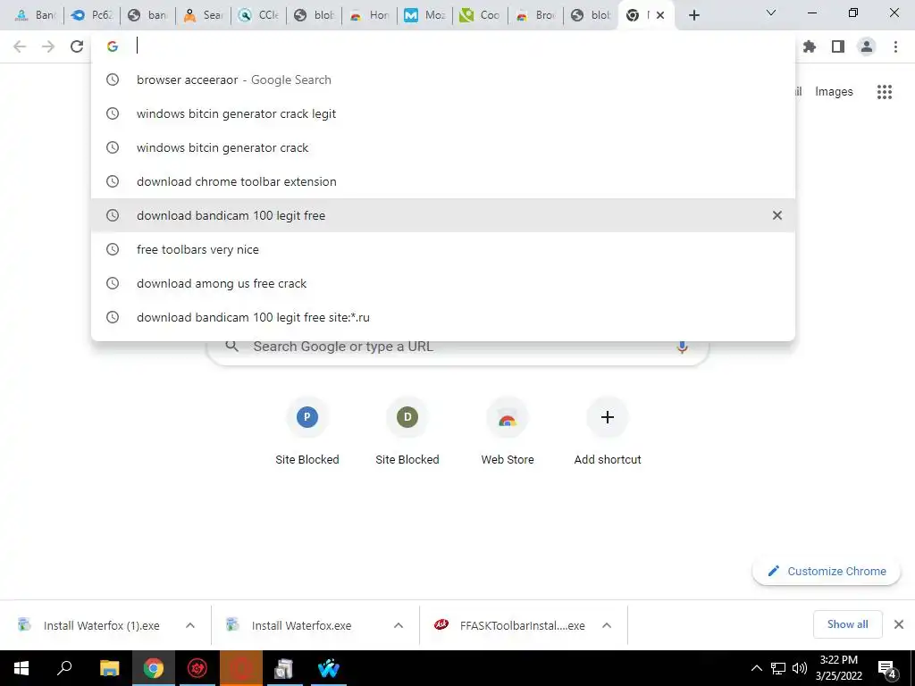
Task: Open FFASKToolbarInstal....exe download
Action: tap(510, 625)
